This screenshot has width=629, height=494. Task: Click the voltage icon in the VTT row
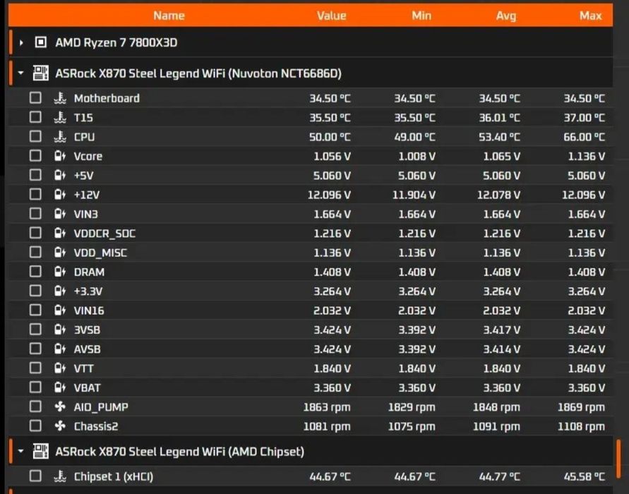tap(60, 368)
